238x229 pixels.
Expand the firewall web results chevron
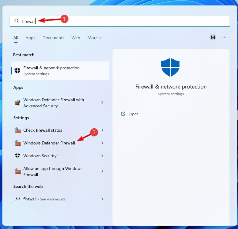pyautogui.click(x=102, y=199)
